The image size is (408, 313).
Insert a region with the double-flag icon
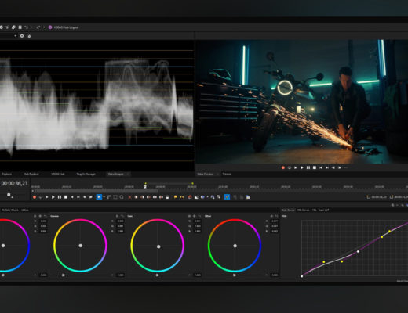182,197
